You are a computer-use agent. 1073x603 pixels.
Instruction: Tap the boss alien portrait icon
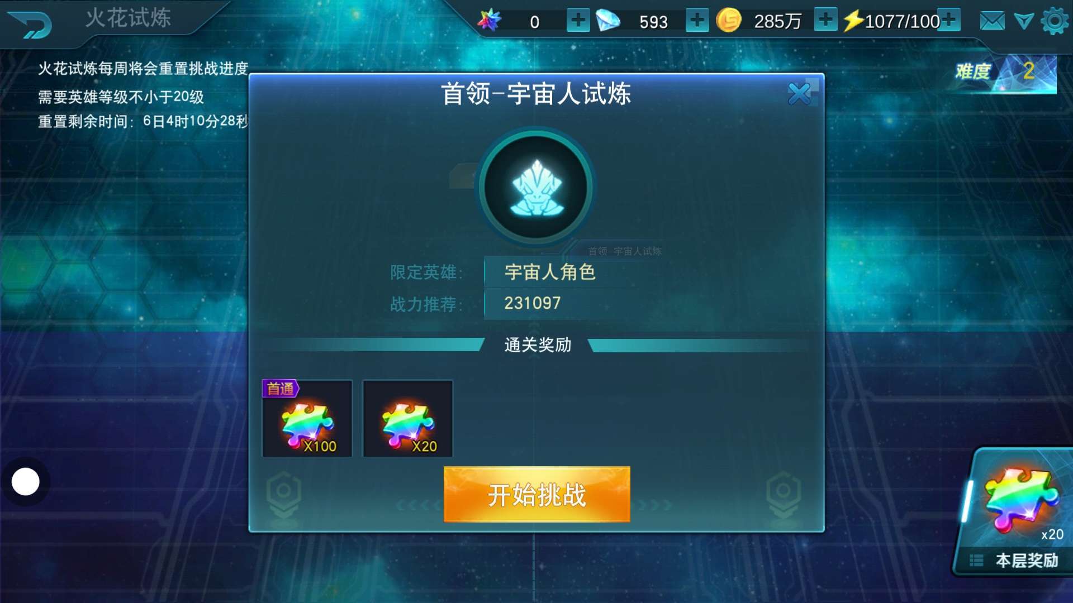tap(536, 188)
